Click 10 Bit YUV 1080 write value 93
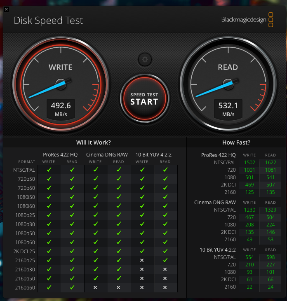The image size is (287, 301). (249, 272)
